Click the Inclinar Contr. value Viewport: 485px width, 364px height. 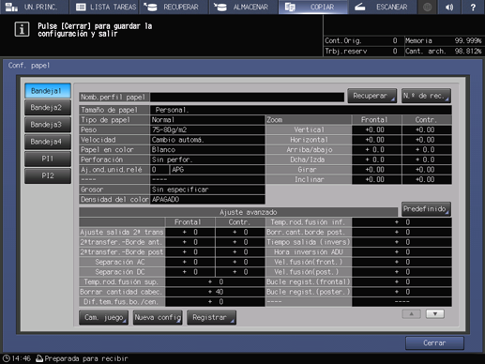(427, 180)
